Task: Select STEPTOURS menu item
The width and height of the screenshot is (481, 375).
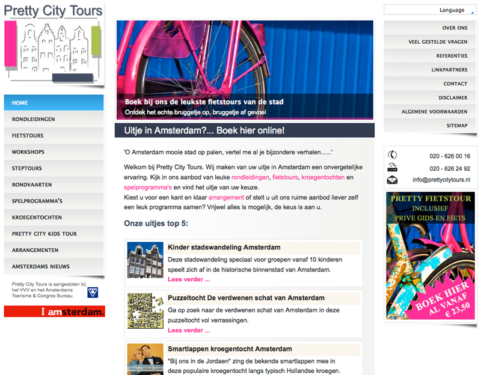Action: (x=54, y=168)
